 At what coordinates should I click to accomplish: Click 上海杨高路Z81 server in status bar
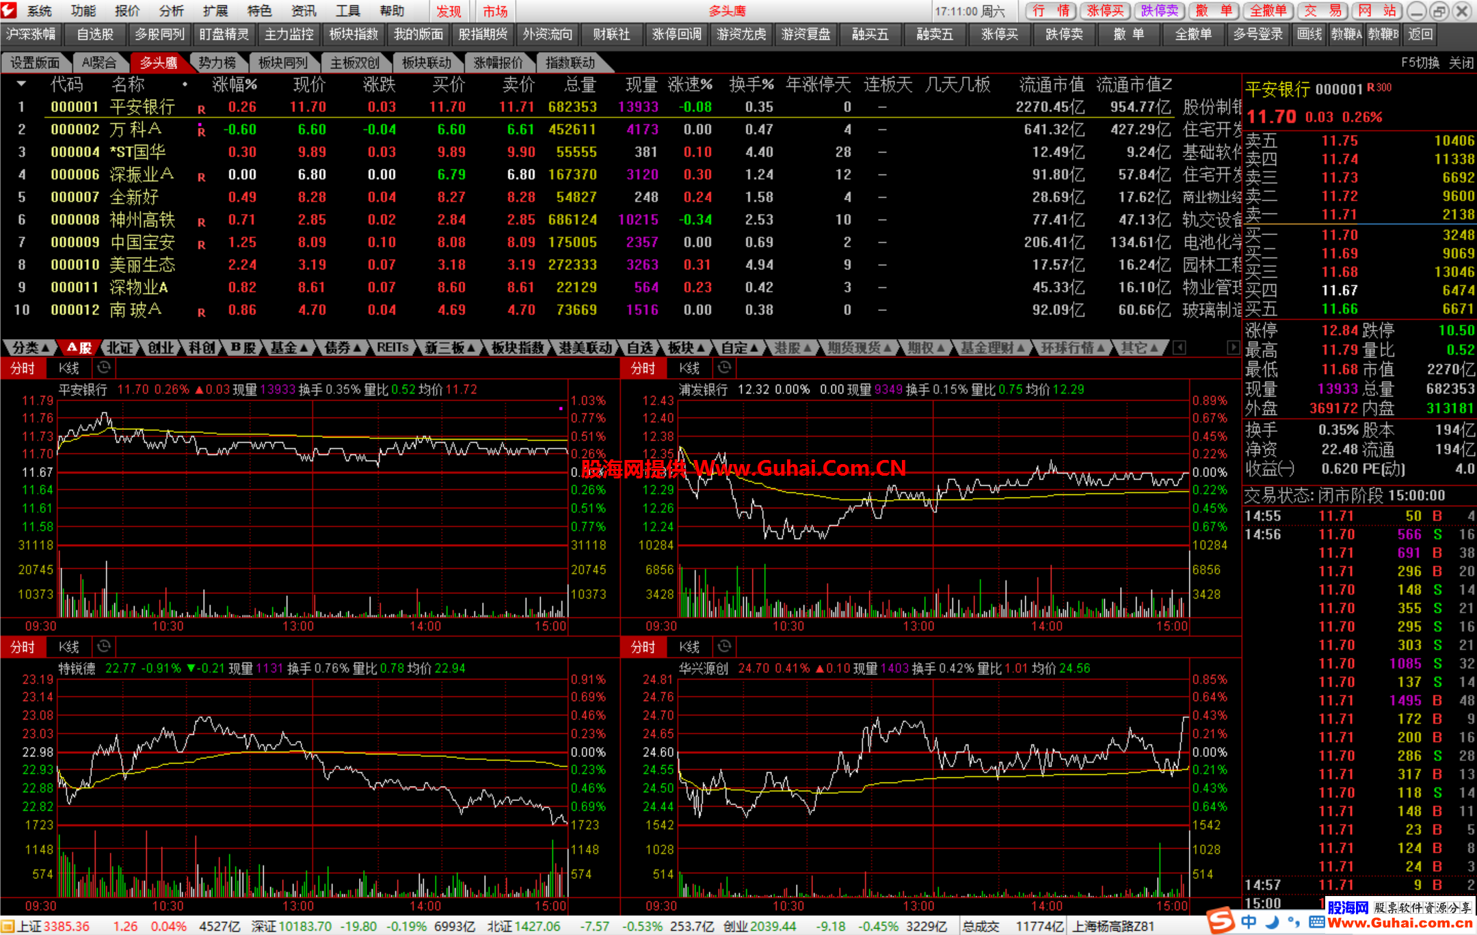coord(1113,926)
